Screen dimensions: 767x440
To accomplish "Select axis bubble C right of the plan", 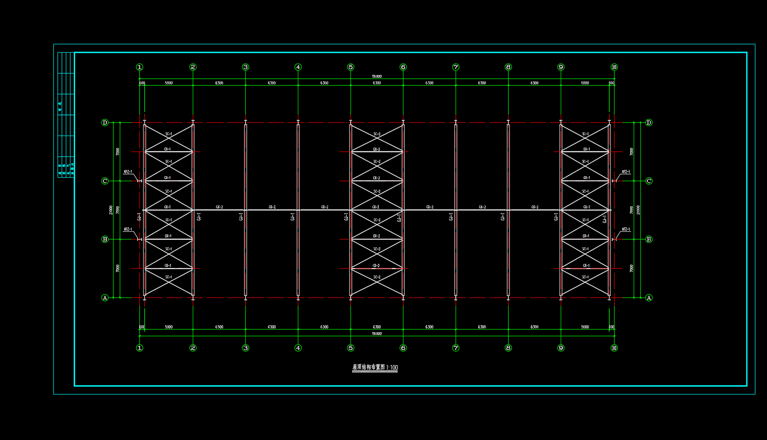I will [649, 181].
